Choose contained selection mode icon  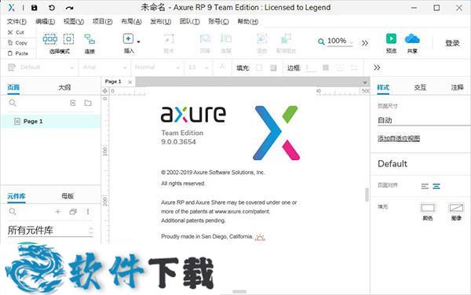[x=68, y=39]
